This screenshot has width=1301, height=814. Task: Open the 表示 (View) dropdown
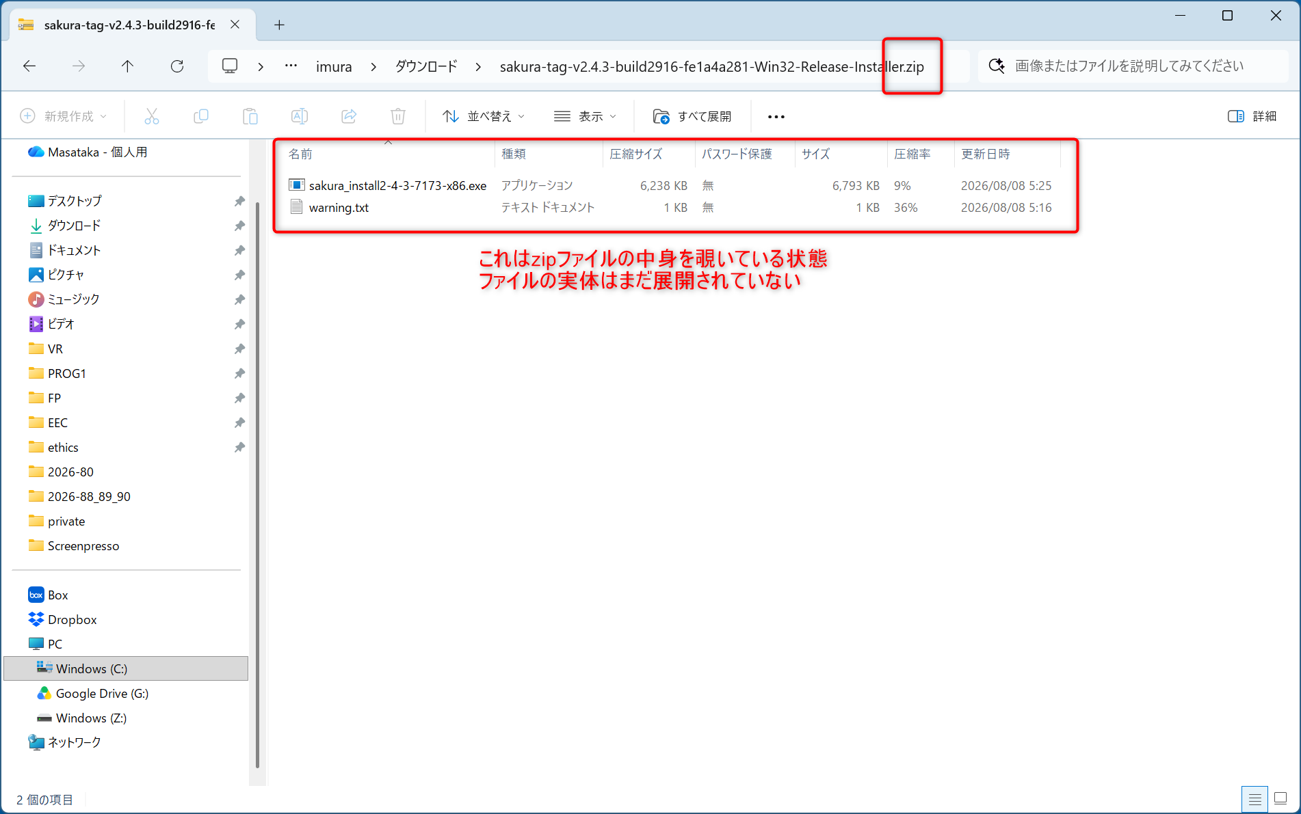click(586, 116)
